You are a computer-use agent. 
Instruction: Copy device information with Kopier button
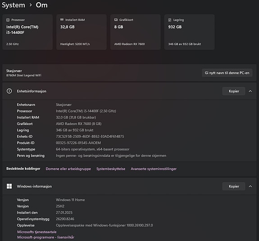coord(234,91)
